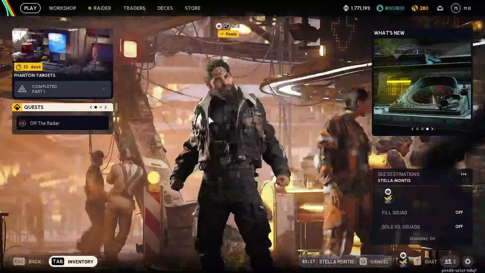The image size is (485, 273).
Task: Open the CHAT panel
Action: (x=431, y=262)
